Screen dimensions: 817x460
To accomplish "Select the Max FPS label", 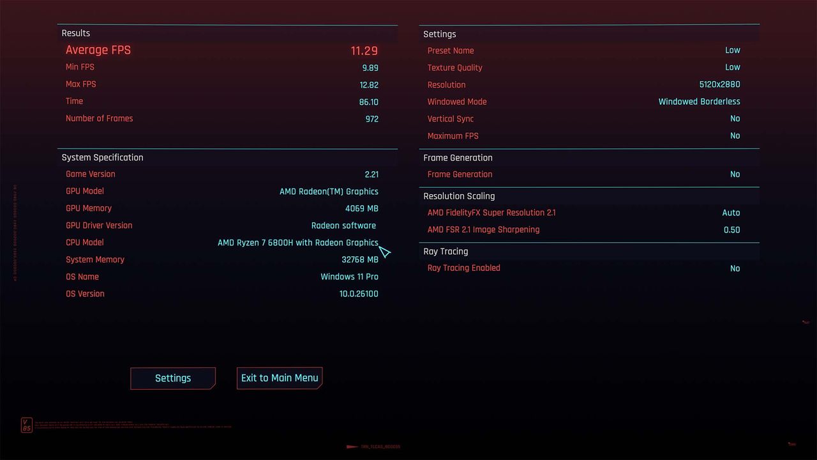I will click(x=81, y=84).
